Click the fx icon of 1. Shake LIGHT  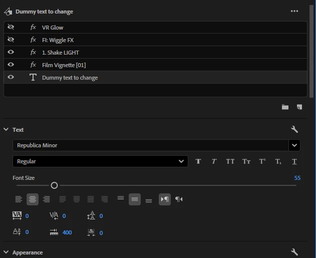pos(33,52)
